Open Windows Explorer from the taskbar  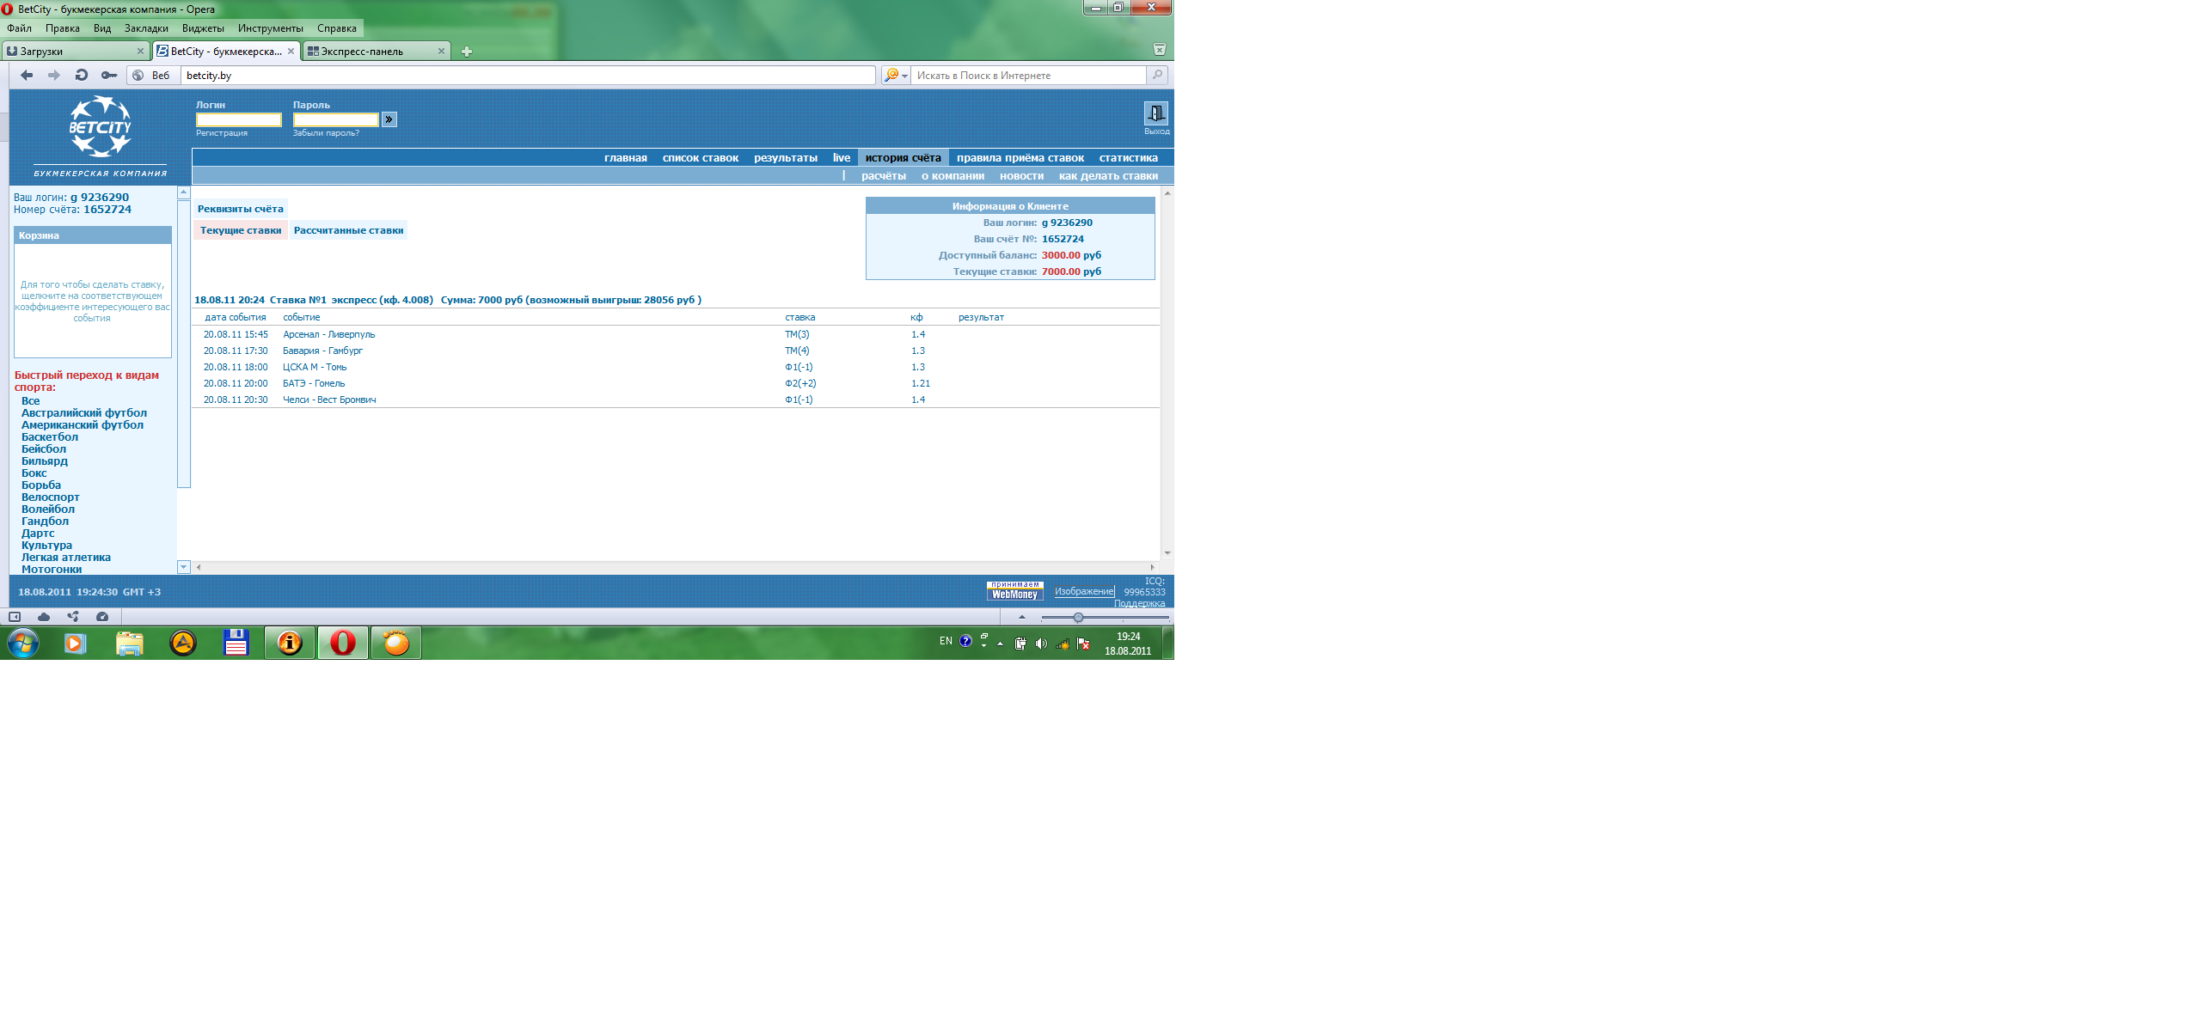click(130, 643)
